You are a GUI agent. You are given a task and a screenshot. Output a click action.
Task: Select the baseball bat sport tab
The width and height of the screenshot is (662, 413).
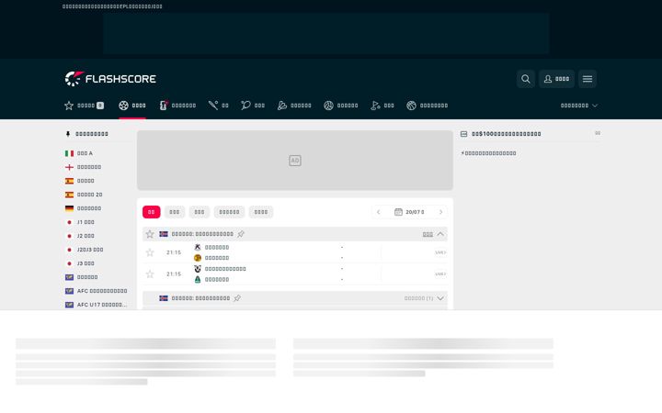(x=218, y=106)
